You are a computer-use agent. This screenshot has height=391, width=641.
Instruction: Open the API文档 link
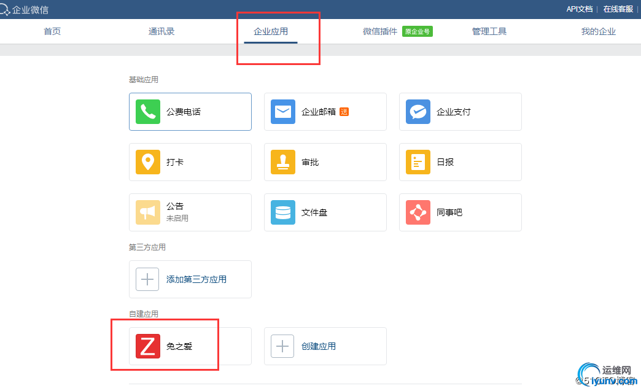tap(579, 9)
